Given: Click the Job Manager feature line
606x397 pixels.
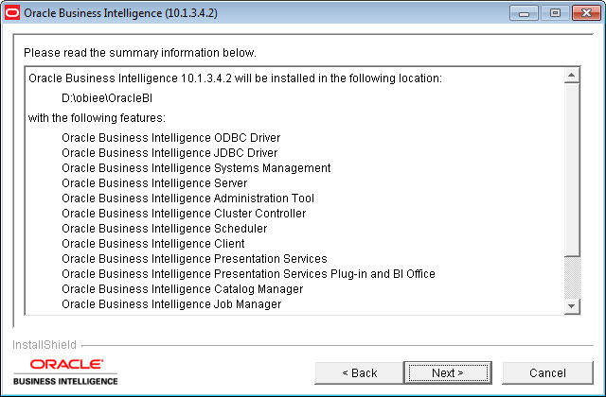Looking at the screenshot, I should (x=171, y=304).
